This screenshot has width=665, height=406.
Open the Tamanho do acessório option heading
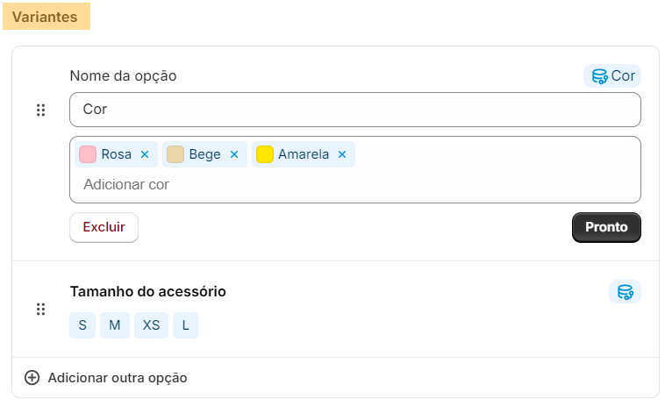click(148, 292)
